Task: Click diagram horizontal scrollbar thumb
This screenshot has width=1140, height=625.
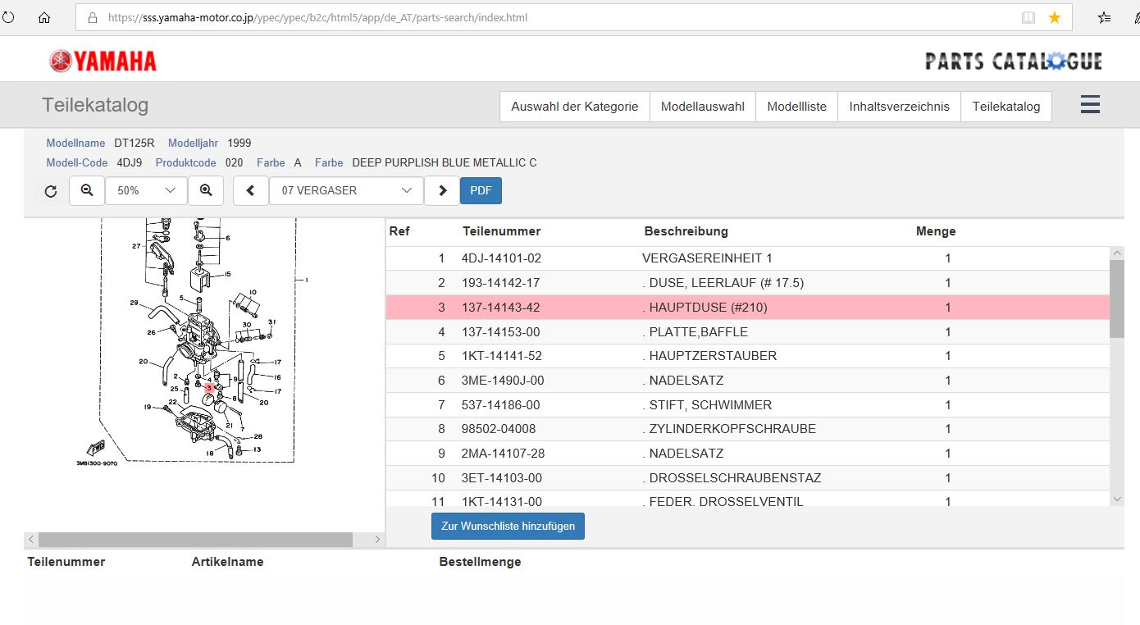Action: (195, 539)
